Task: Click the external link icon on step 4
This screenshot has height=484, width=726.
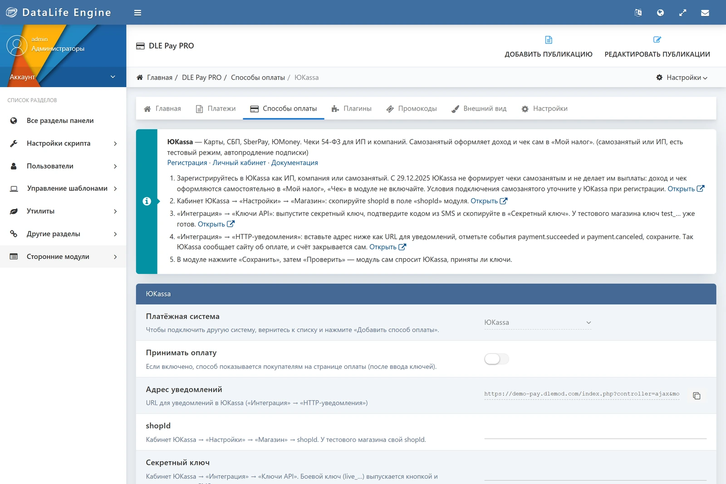Action: coord(402,247)
